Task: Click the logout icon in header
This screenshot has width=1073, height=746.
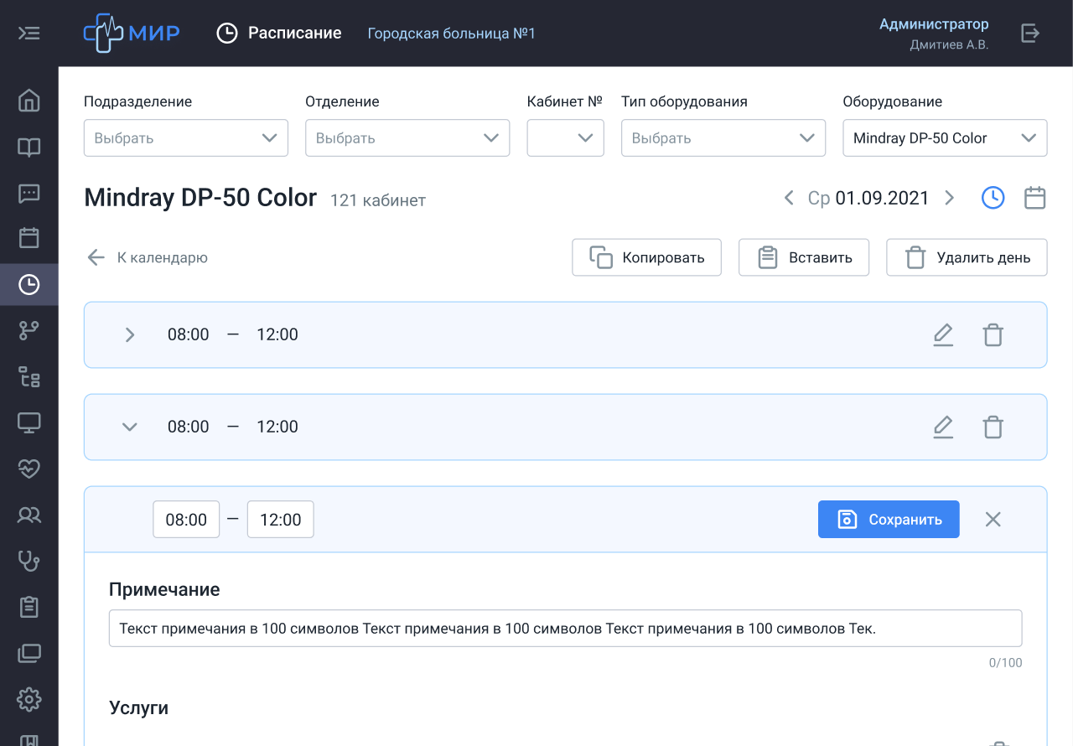Action: (x=1030, y=34)
